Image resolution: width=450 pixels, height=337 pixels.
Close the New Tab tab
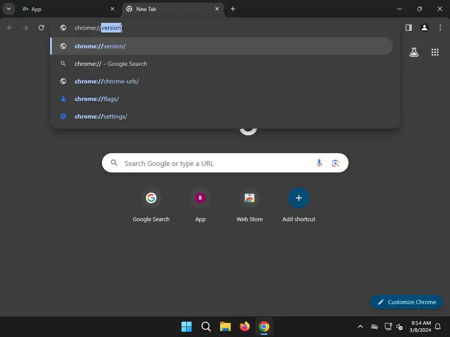click(x=217, y=9)
